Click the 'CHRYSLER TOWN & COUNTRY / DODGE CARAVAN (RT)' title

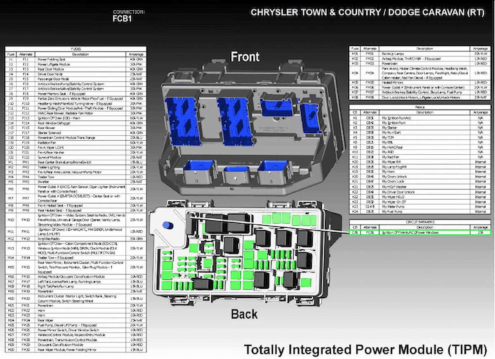367,12
